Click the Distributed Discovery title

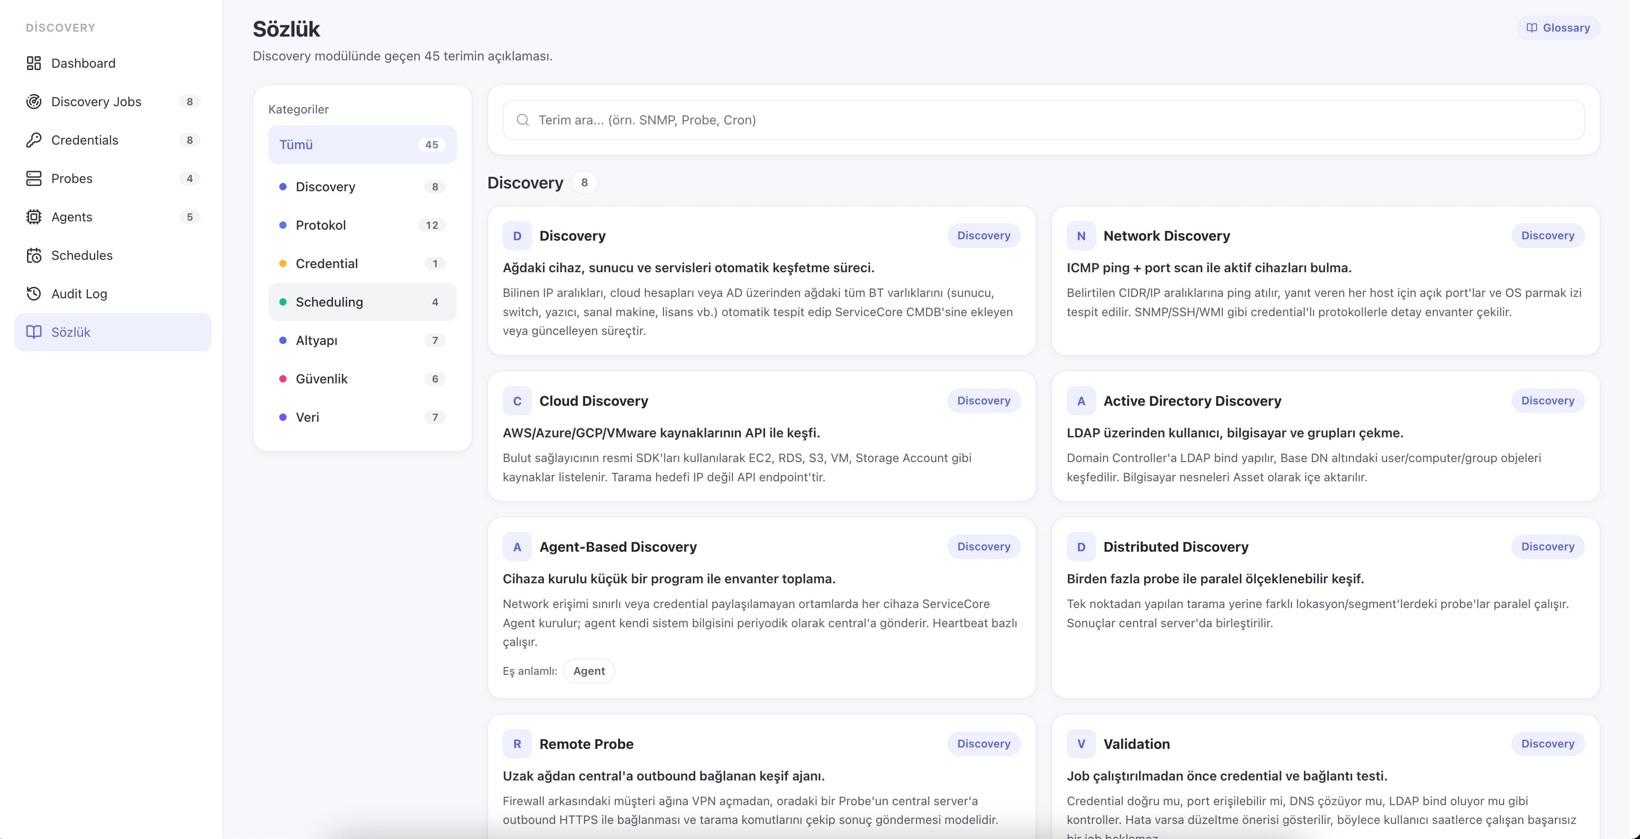click(1175, 547)
